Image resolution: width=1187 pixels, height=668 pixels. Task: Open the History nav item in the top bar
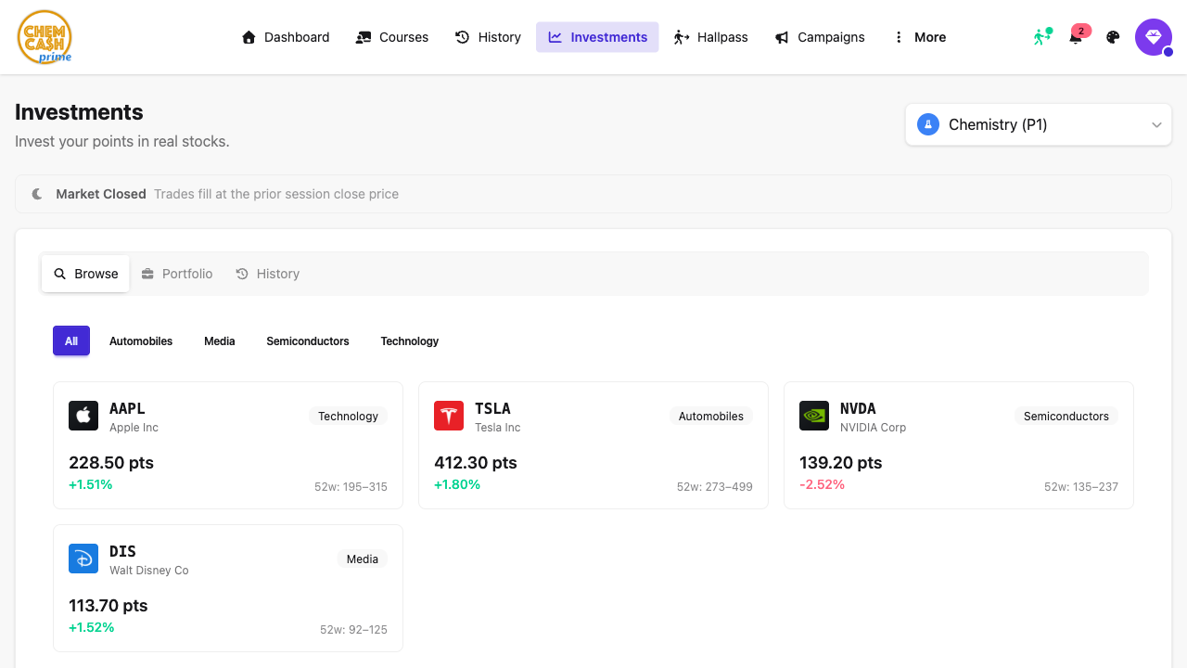pos(488,37)
